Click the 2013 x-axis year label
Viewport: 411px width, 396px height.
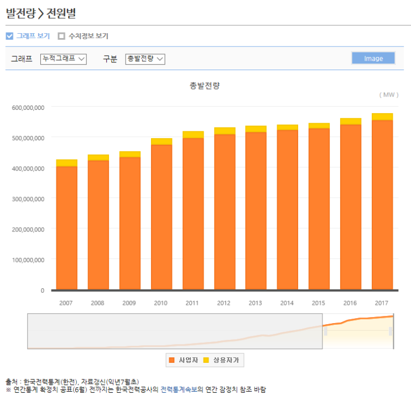pos(256,303)
